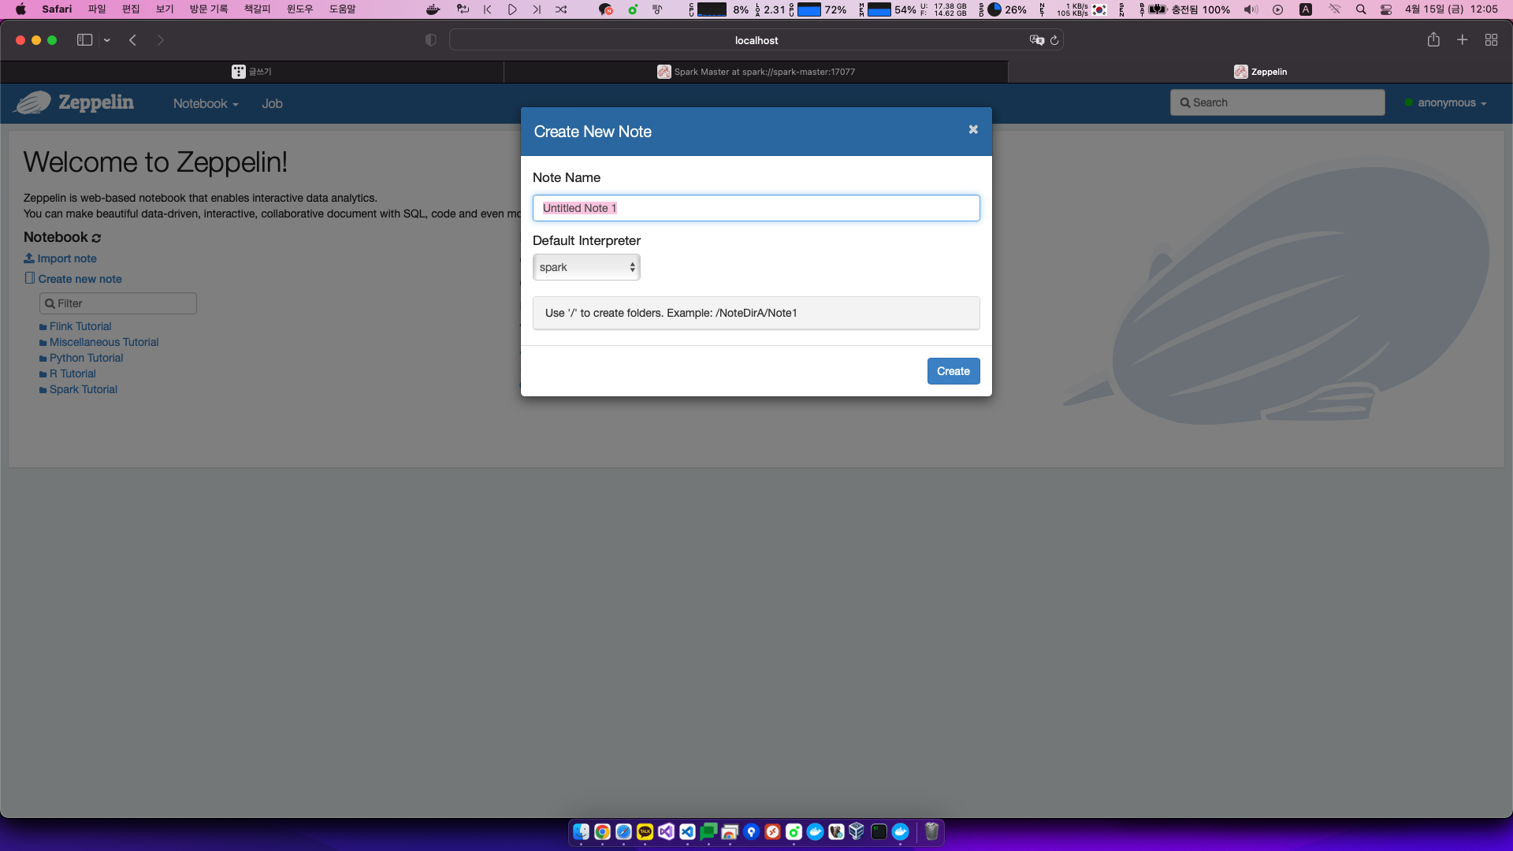The height and width of the screenshot is (851, 1513).
Task: Click the localhost address bar
Action: point(756,40)
